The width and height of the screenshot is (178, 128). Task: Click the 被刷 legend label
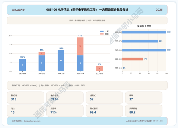pyautogui.click(x=107, y=34)
